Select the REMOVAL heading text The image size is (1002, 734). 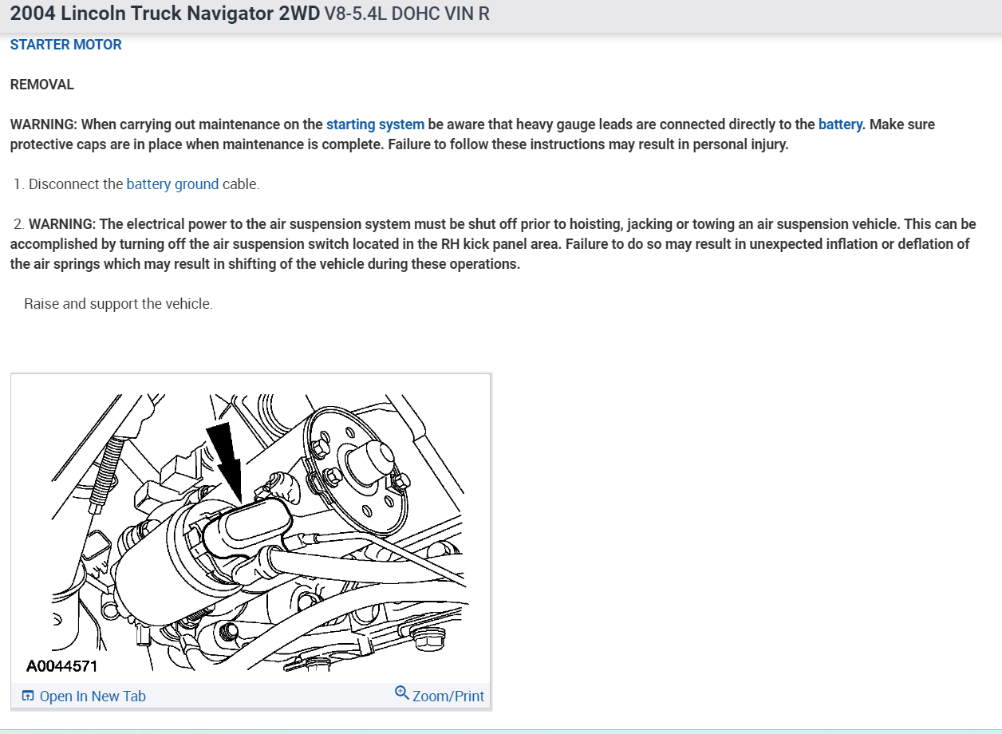(x=41, y=85)
